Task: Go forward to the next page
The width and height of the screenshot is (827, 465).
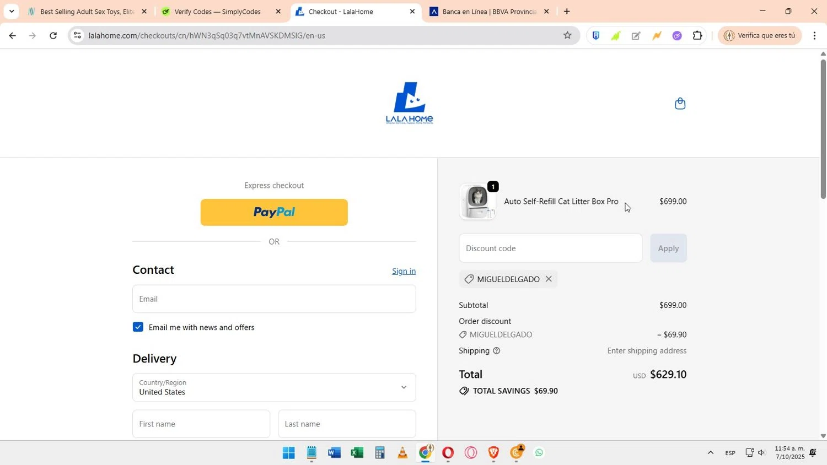Action: coord(33,35)
